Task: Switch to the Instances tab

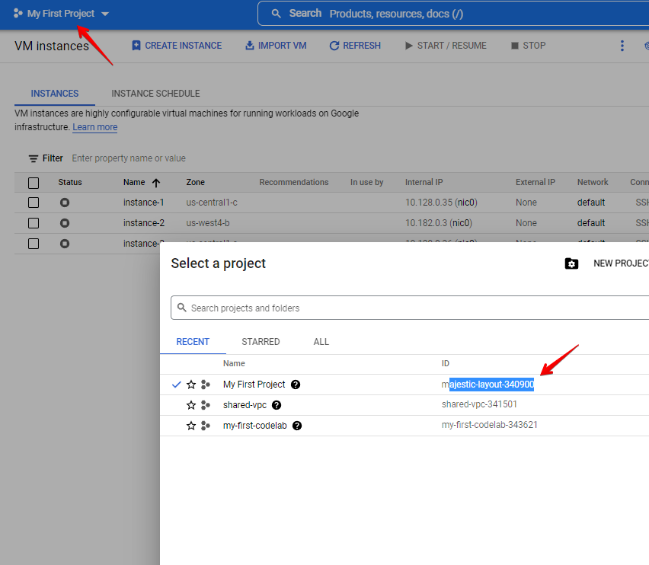Action: 55,94
